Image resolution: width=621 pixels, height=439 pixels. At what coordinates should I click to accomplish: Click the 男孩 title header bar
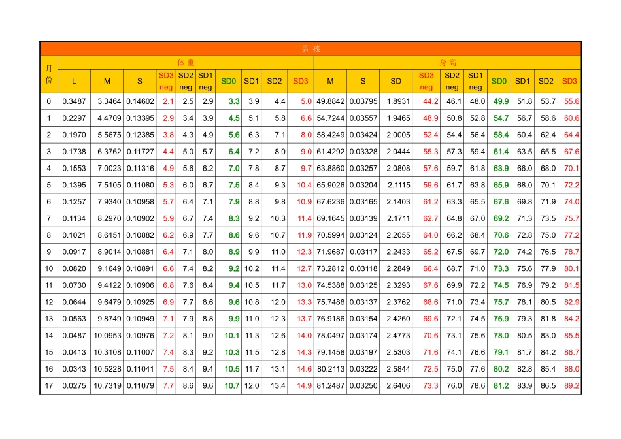pyautogui.click(x=310, y=49)
